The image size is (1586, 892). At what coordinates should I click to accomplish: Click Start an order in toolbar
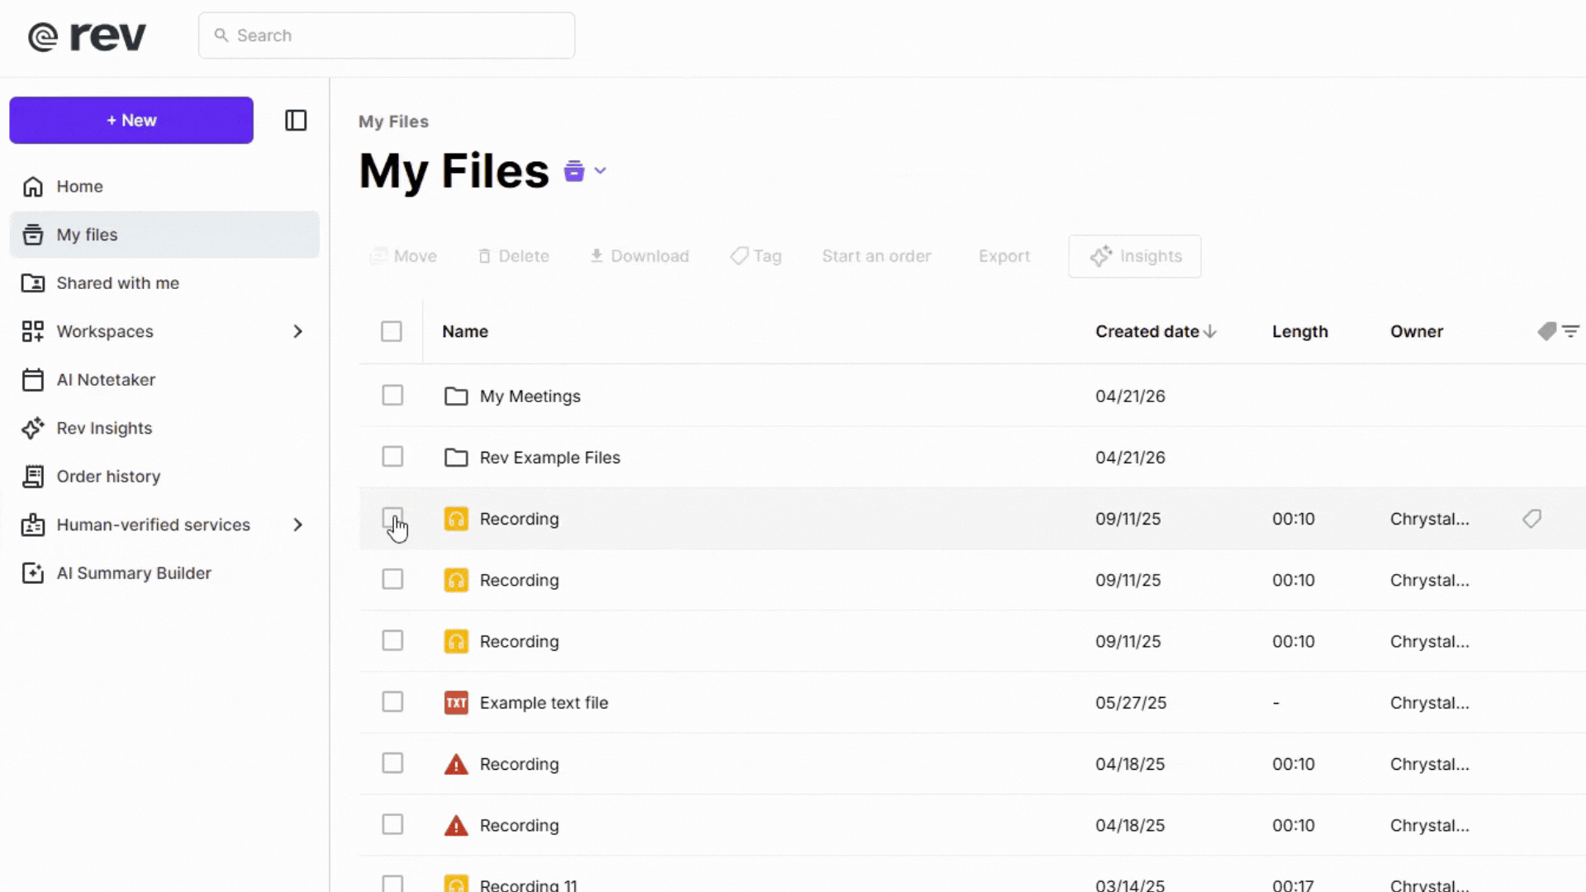point(876,256)
